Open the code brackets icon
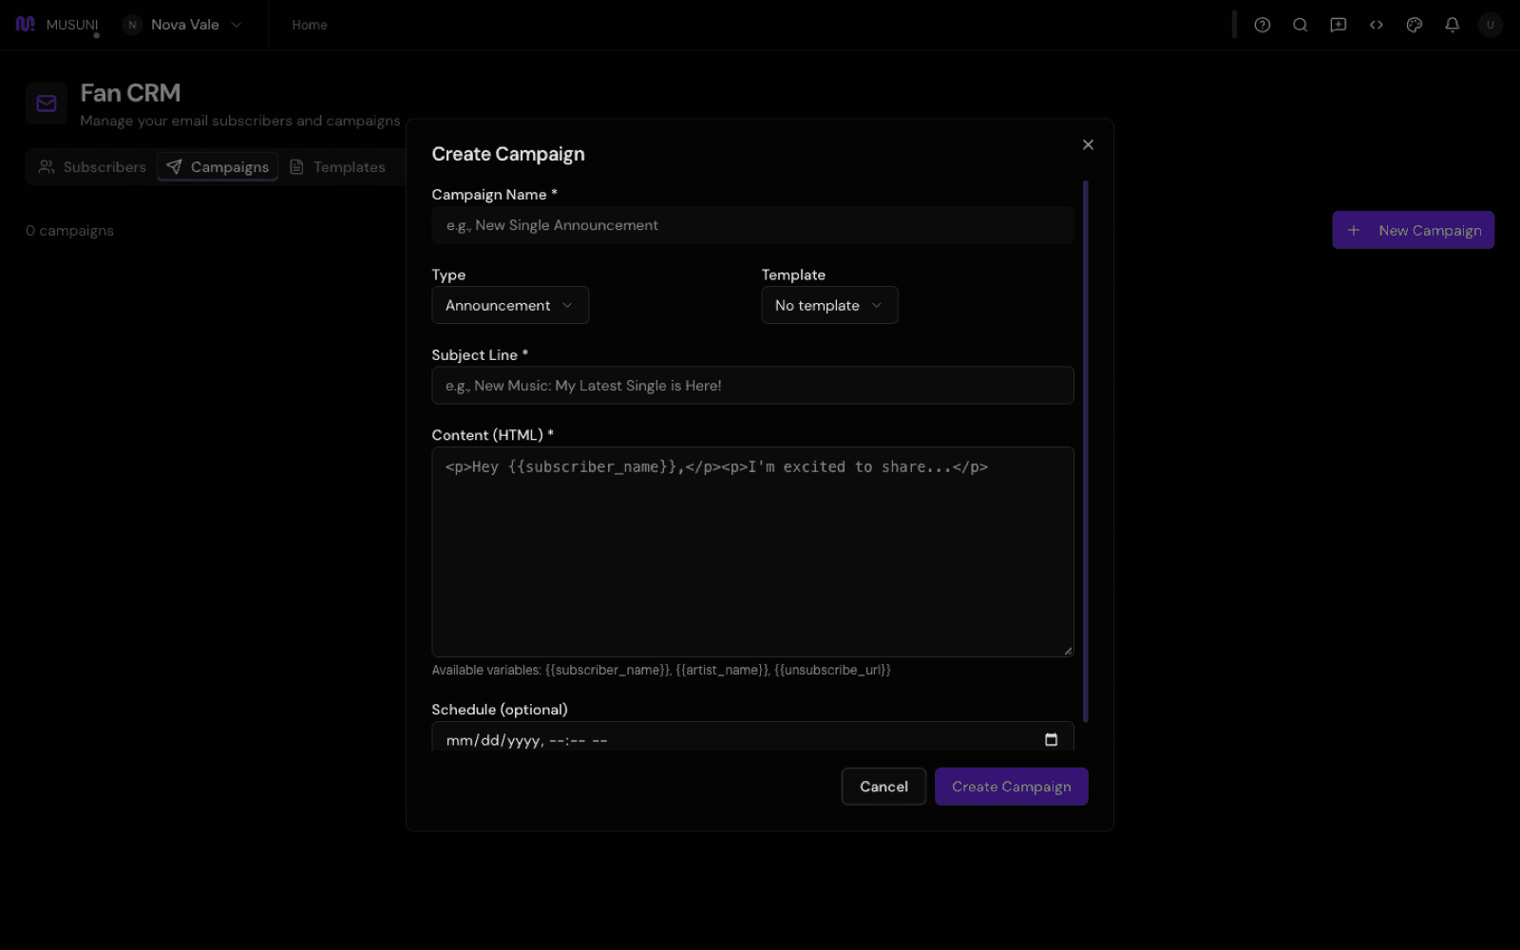 1376,25
